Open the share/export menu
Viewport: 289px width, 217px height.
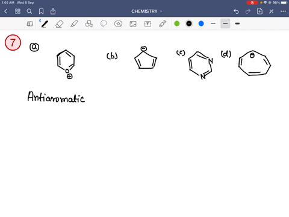coord(53,11)
